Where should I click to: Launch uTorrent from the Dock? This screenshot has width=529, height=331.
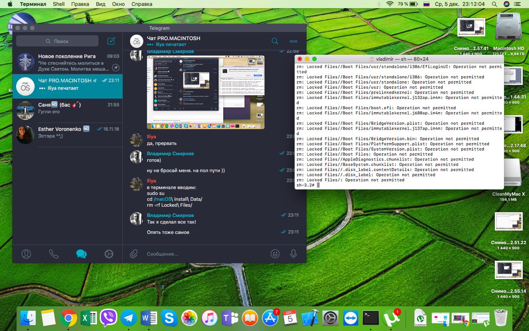click(x=391, y=318)
